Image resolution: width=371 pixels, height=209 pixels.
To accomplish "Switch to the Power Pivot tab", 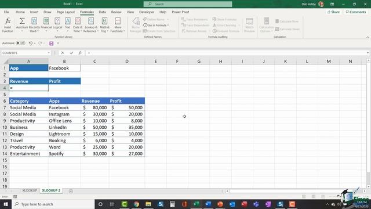I will pos(180,12).
